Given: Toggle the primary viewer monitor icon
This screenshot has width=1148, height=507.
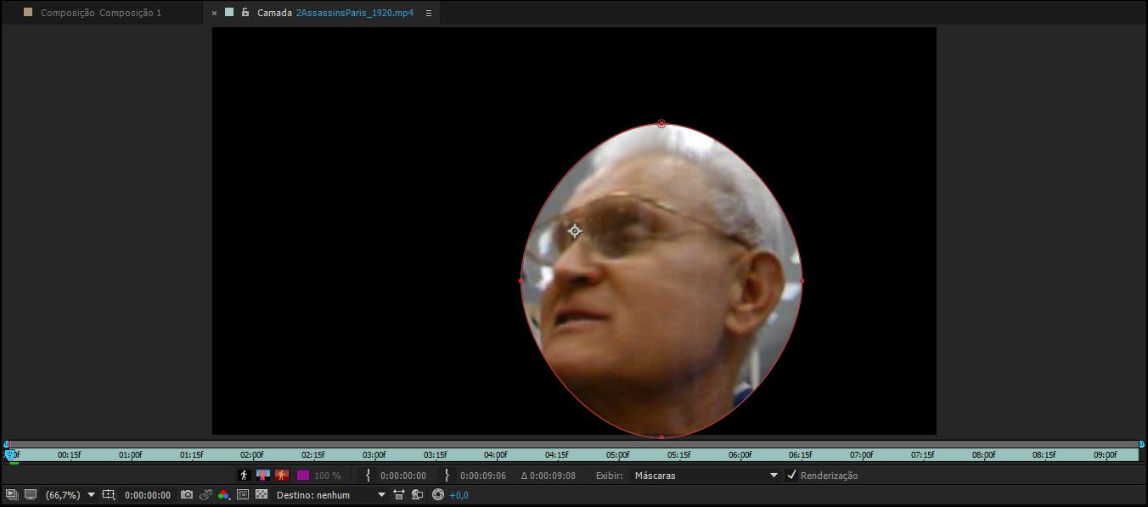Looking at the screenshot, I should click(x=31, y=494).
